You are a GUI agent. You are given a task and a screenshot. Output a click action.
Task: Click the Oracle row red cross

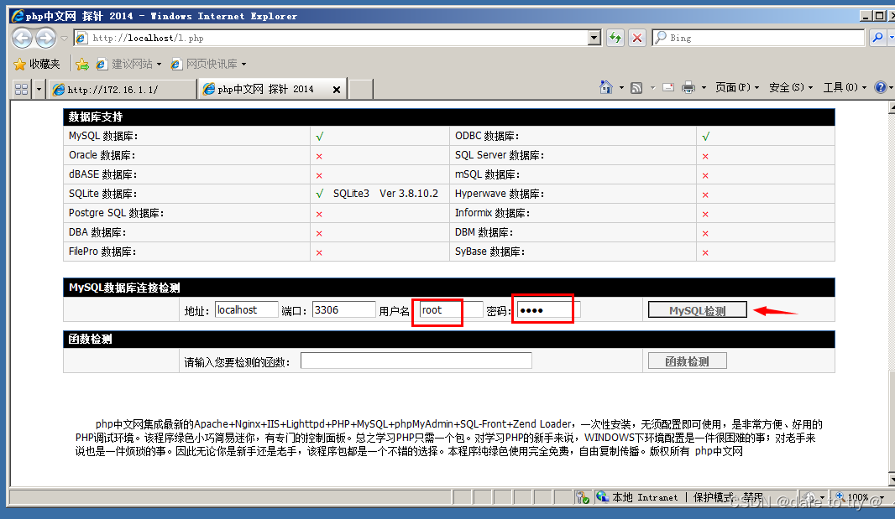click(319, 156)
